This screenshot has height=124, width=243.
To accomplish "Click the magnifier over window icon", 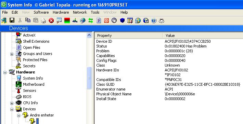I will (59, 20).
